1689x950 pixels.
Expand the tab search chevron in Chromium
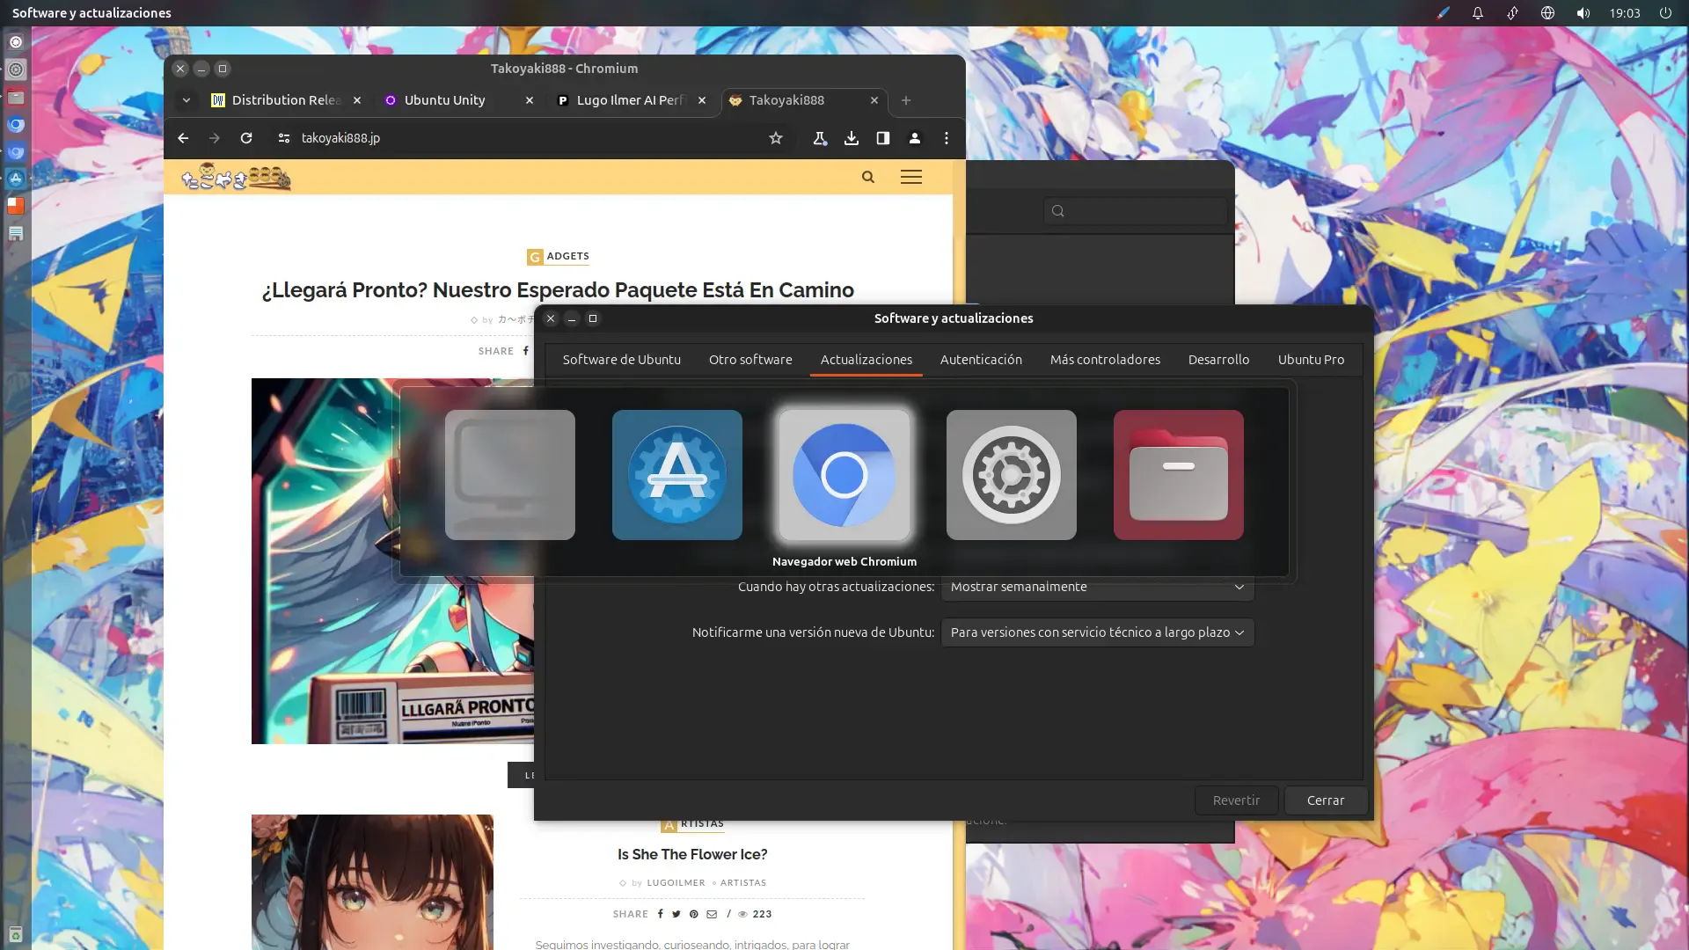tap(186, 100)
